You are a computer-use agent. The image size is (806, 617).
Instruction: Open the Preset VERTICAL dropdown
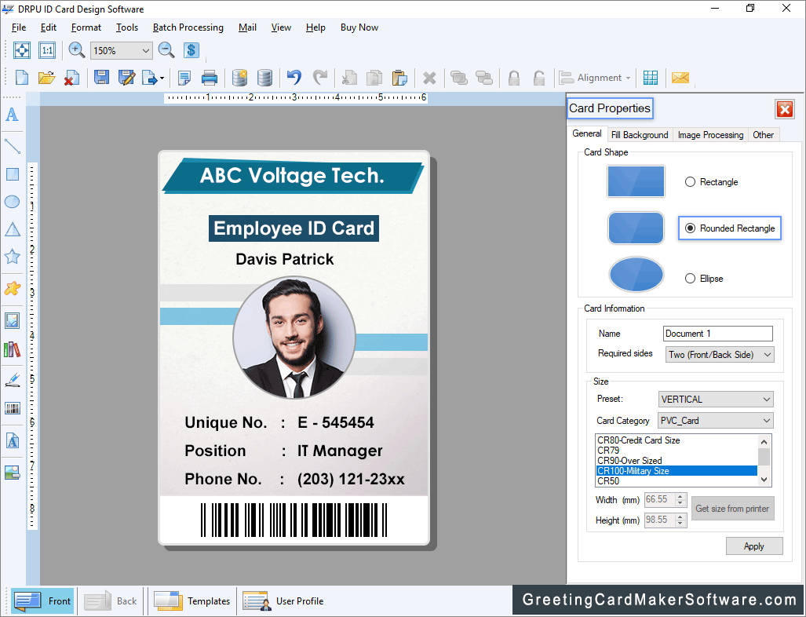716,400
